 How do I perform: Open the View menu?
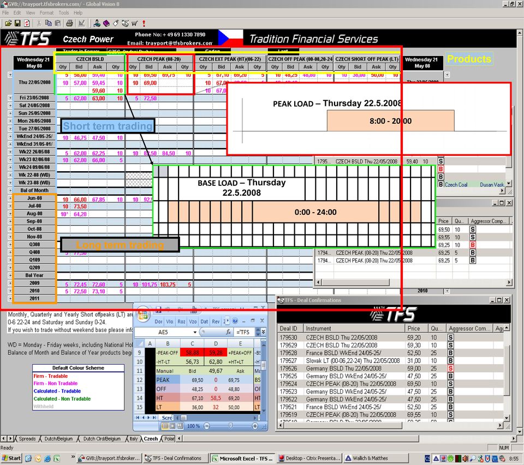31,13
